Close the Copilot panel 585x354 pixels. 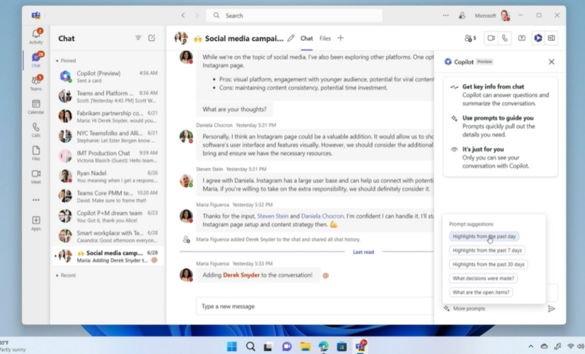pyautogui.click(x=551, y=62)
